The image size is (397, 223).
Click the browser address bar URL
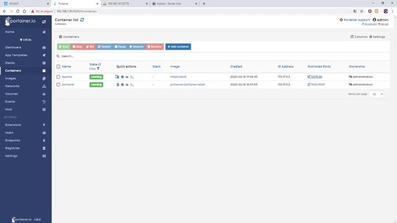coord(76,11)
